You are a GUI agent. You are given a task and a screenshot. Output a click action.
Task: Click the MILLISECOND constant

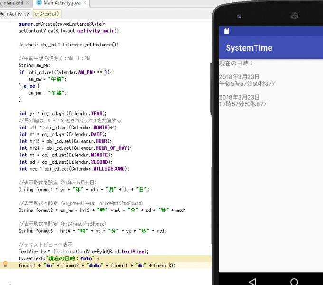pyautogui.click(x=109, y=169)
